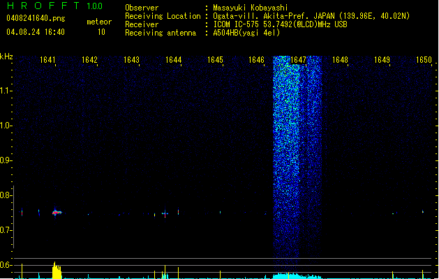Select the antenna value A504HB(yagi 4el)
This screenshot has width=439, height=279.
pyautogui.click(x=246, y=33)
